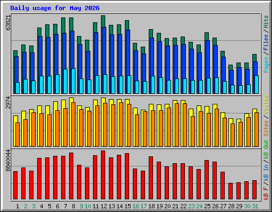Click the blue "kB In" legend label
The width and height of the screenshot is (272, 212).
(x=266, y=172)
